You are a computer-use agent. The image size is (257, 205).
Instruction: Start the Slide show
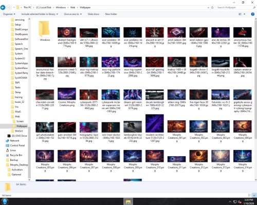(94, 14)
